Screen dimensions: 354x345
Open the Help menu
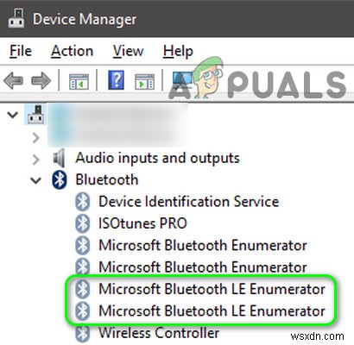(x=178, y=52)
